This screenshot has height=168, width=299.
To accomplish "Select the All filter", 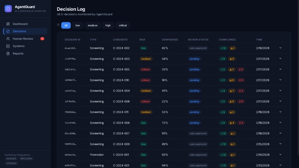I will pyautogui.click(x=66, y=25).
